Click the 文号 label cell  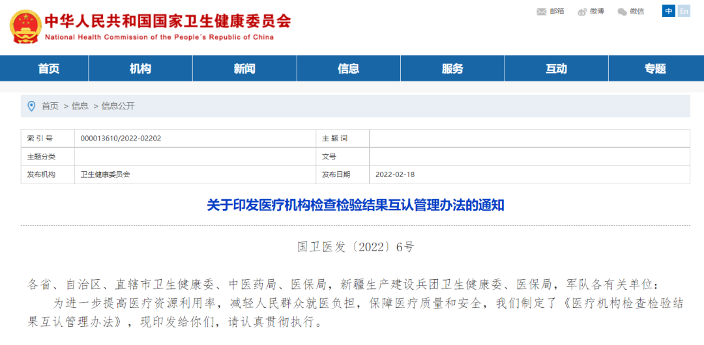point(343,157)
